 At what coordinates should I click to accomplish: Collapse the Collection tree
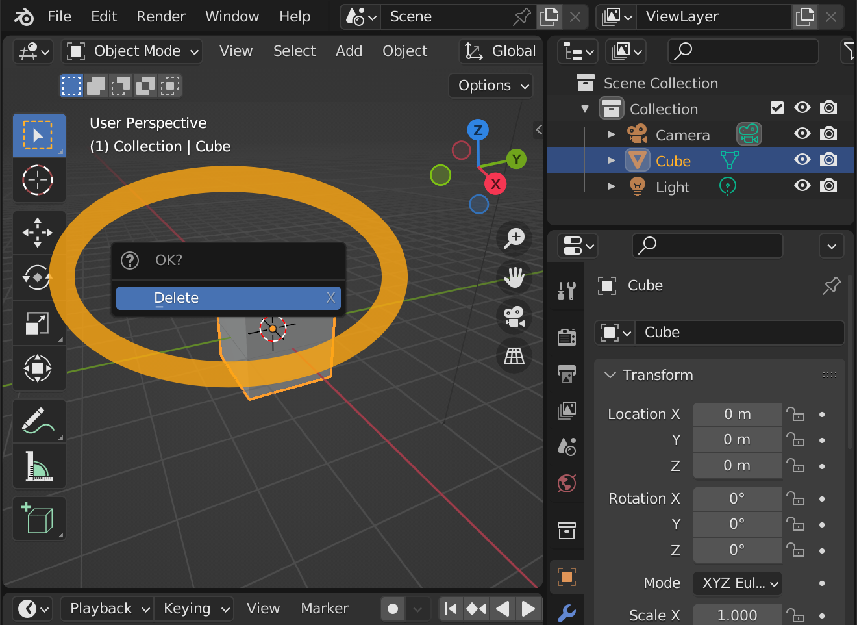585,108
